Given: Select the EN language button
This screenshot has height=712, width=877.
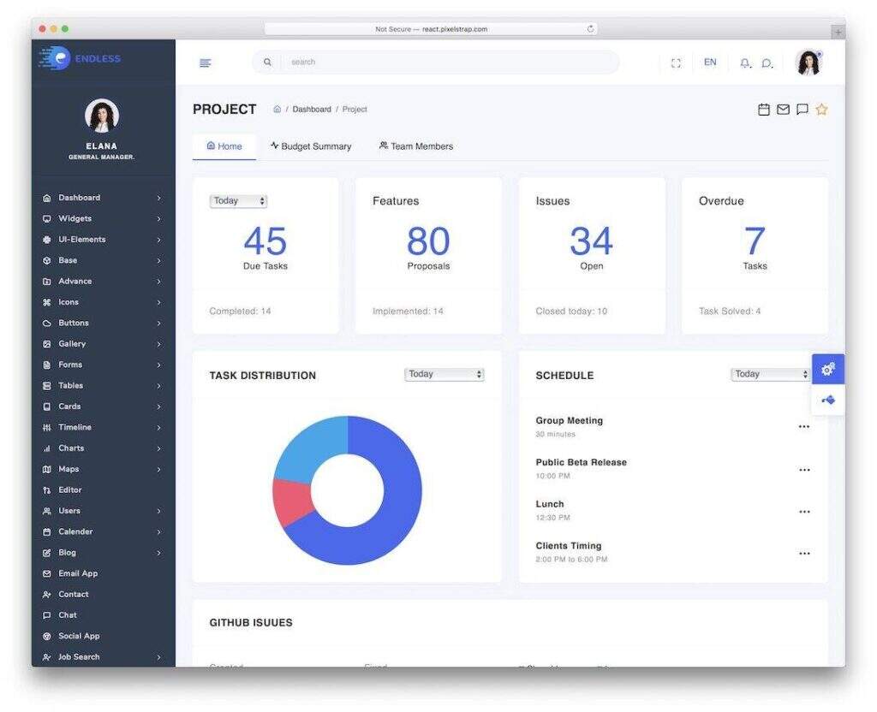Looking at the screenshot, I should (x=710, y=62).
